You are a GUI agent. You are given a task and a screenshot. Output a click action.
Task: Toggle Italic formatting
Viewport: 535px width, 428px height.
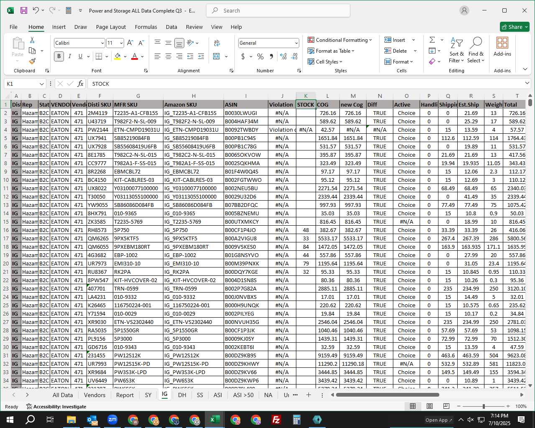(x=70, y=56)
